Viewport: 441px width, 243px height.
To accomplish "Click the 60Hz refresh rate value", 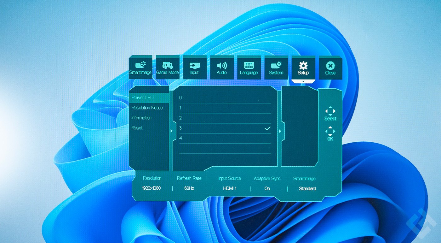I will [x=189, y=188].
